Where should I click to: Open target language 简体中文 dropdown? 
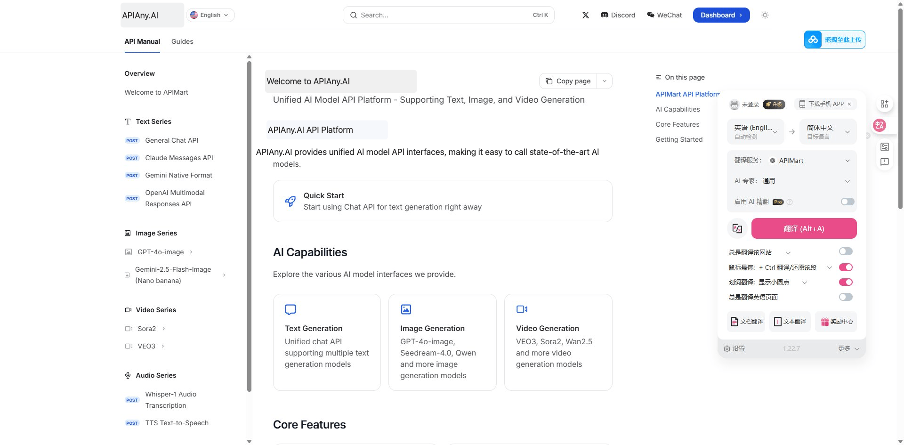tap(828, 131)
